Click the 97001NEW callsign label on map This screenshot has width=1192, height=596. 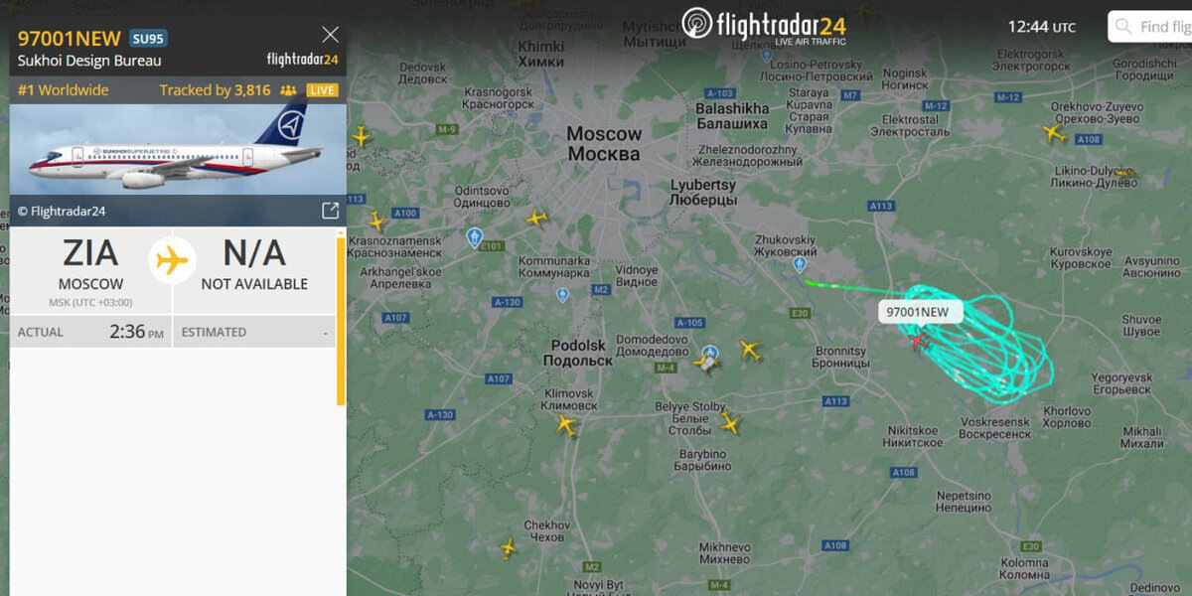[917, 312]
